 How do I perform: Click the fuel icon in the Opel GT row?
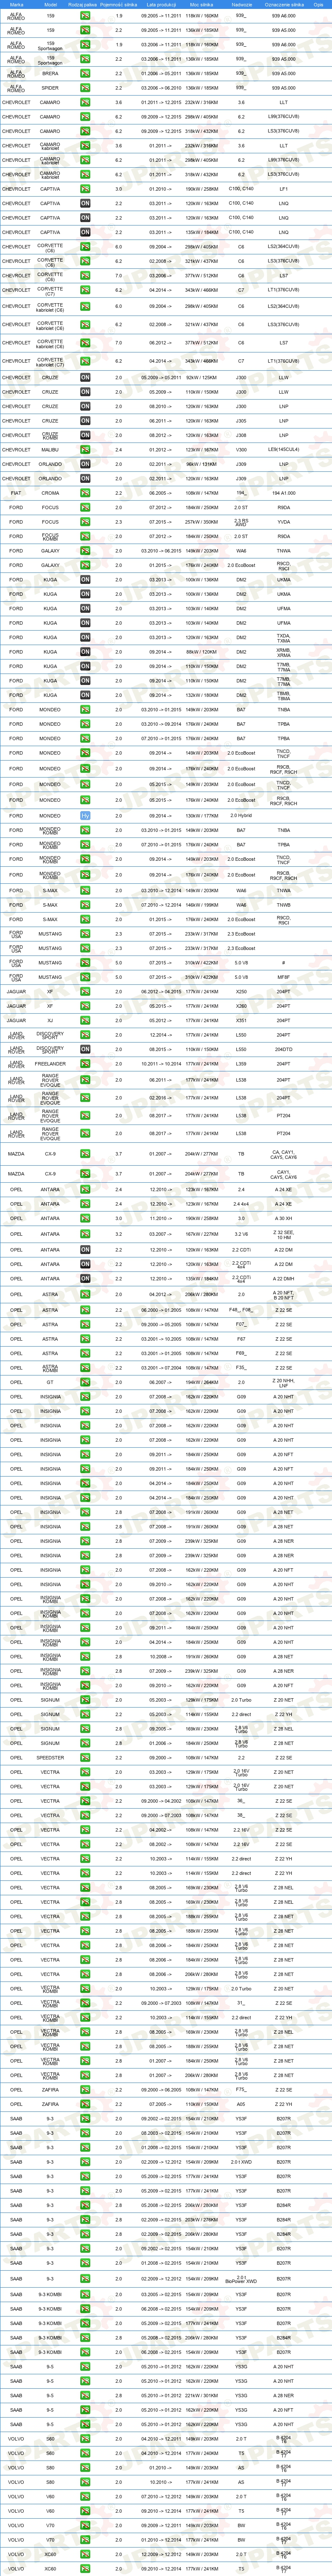pos(85,1383)
